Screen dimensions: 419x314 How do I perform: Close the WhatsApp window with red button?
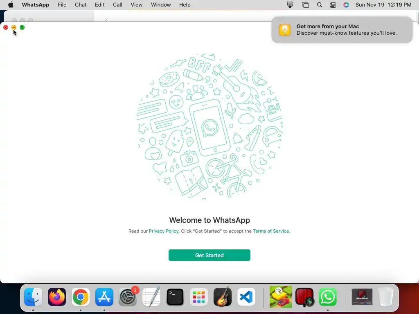click(x=6, y=27)
